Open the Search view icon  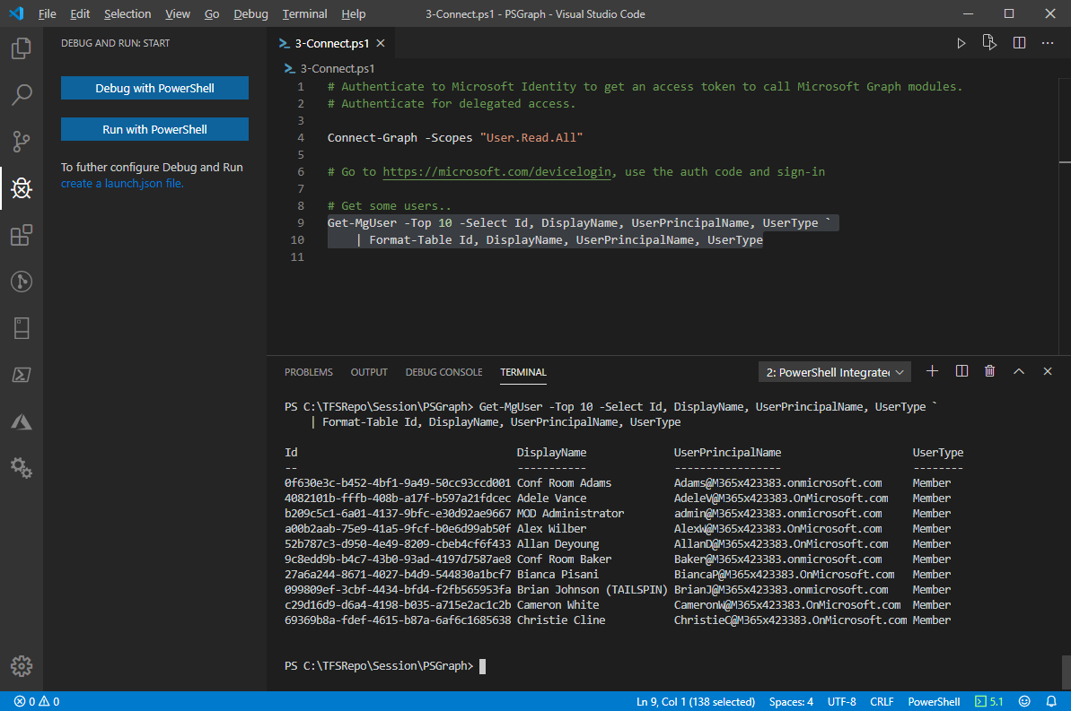pos(20,95)
